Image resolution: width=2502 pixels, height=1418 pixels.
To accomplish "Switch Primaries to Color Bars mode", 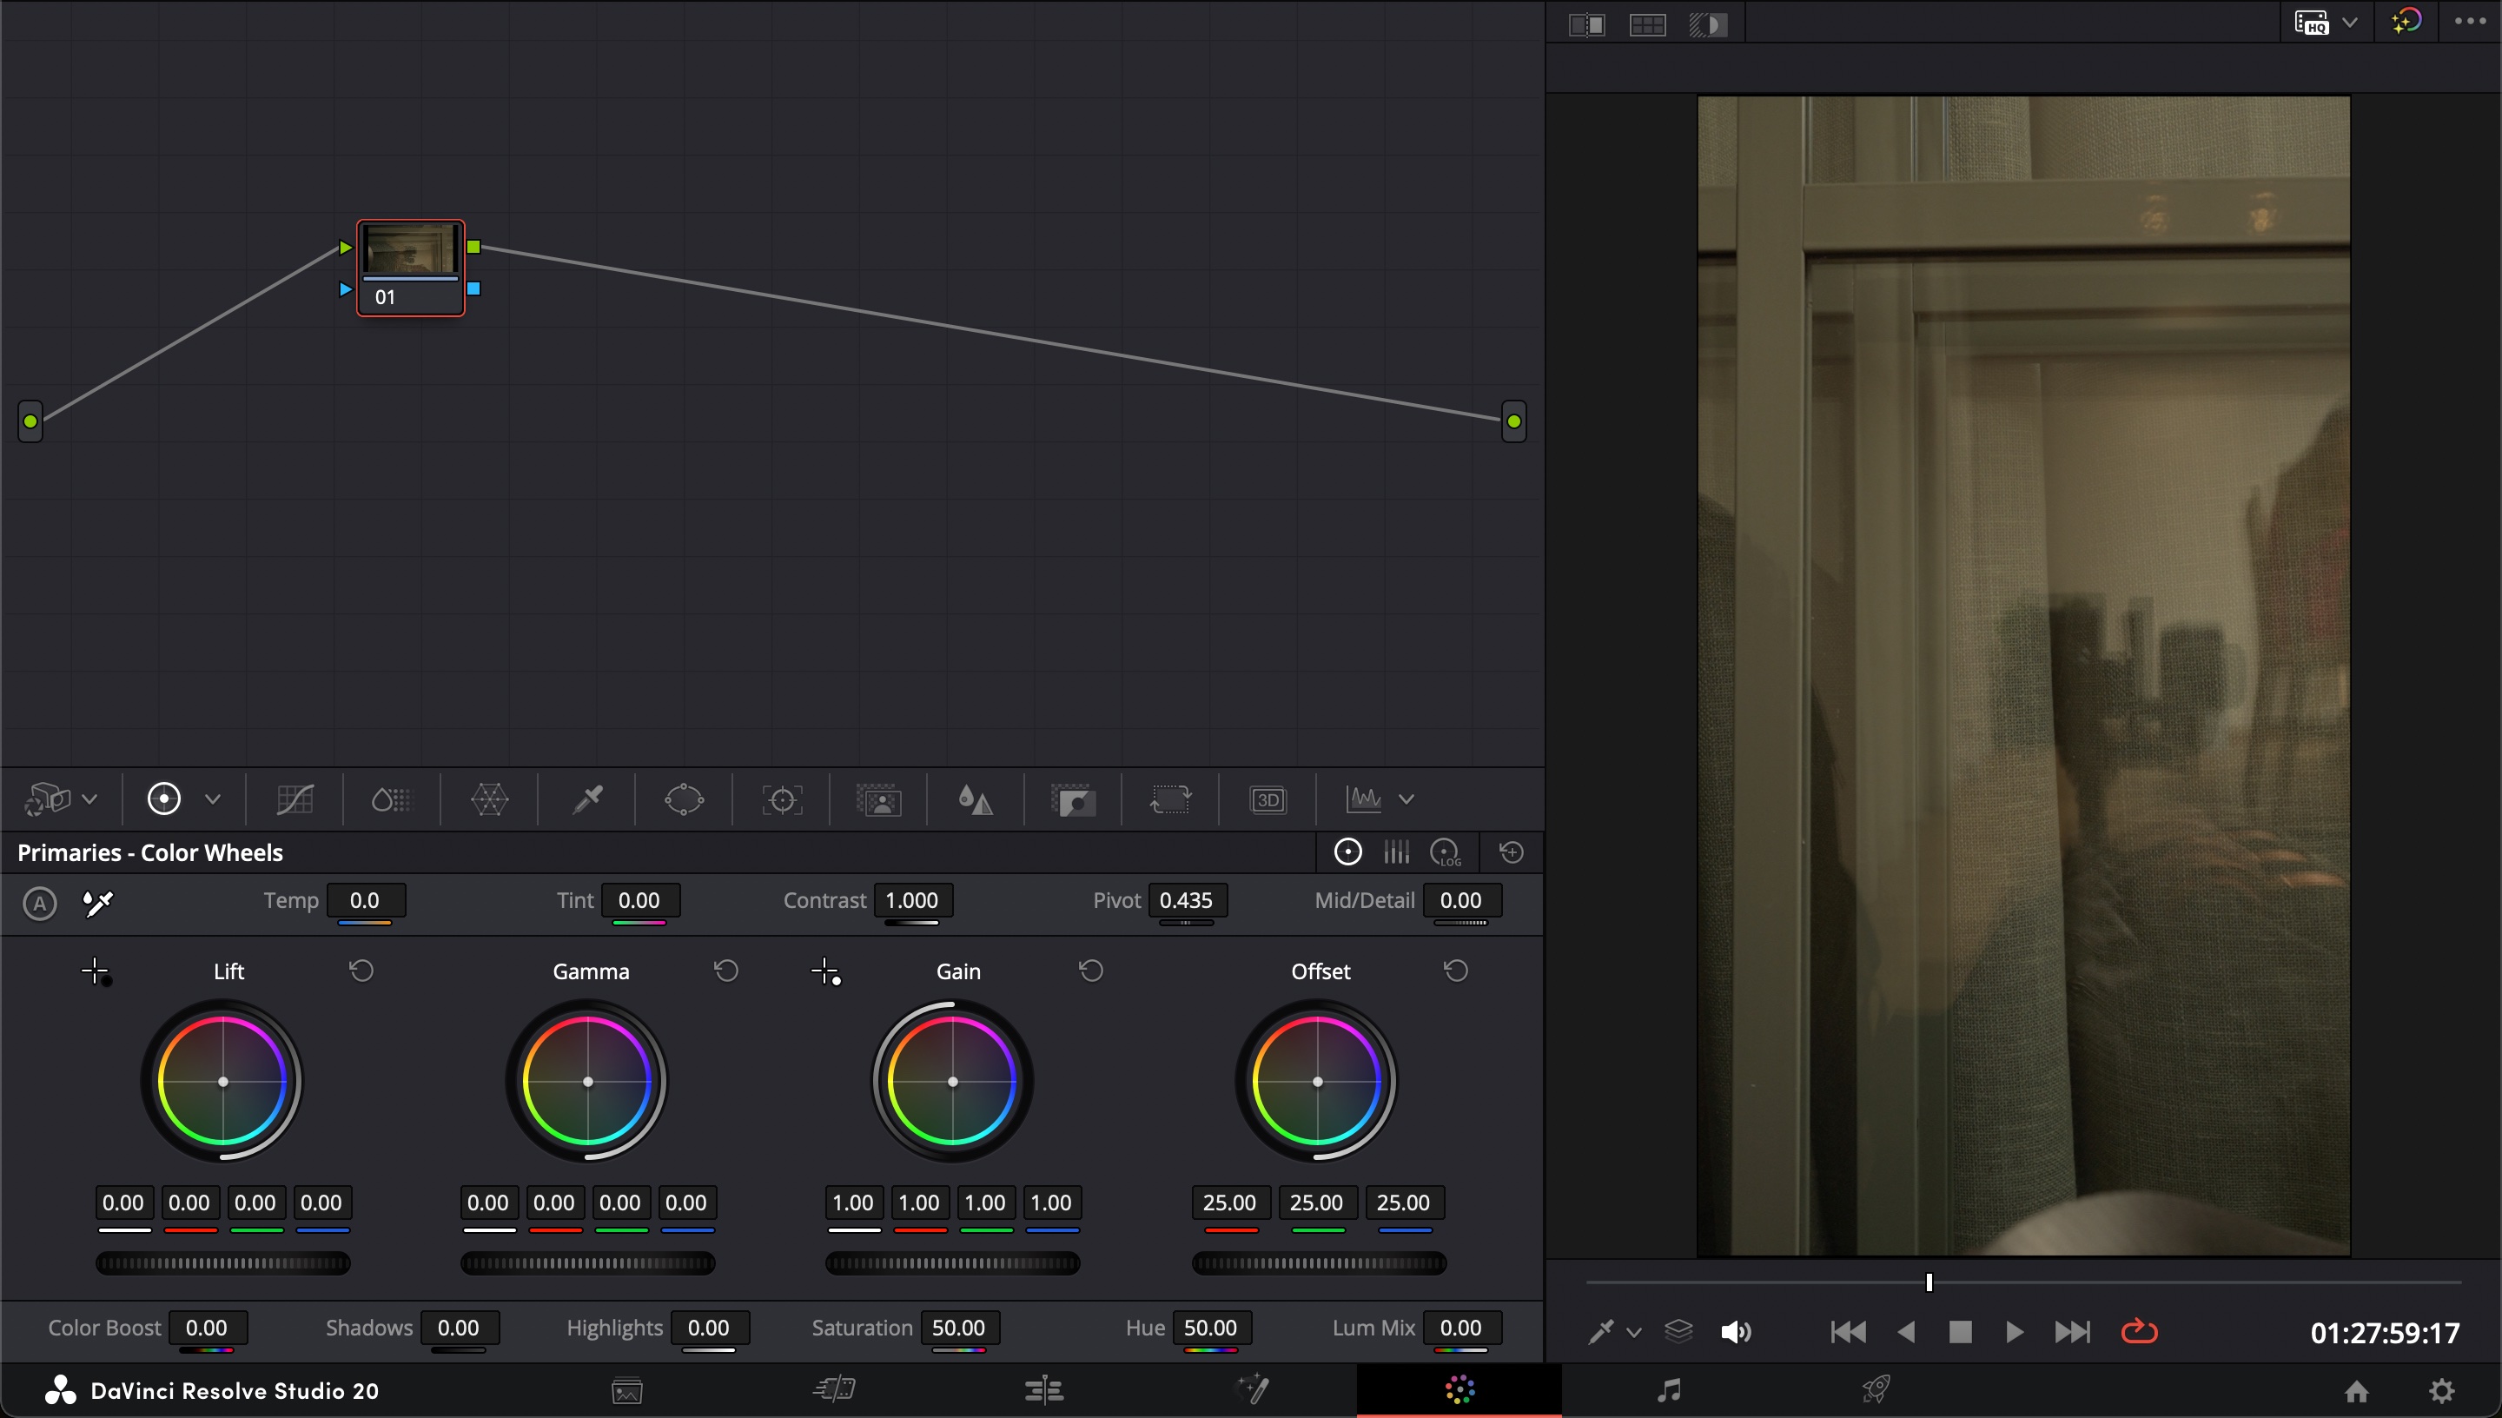I will pos(1397,852).
